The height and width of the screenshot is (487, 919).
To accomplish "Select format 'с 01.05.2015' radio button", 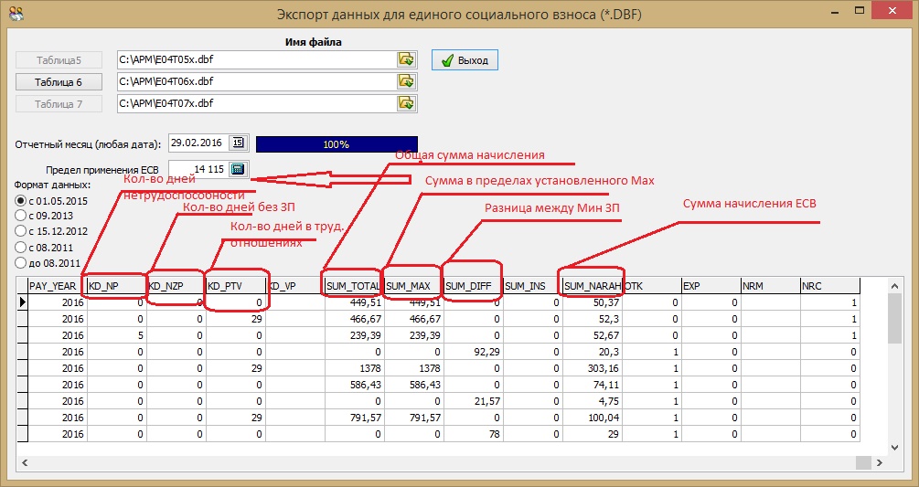I will click(20, 200).
